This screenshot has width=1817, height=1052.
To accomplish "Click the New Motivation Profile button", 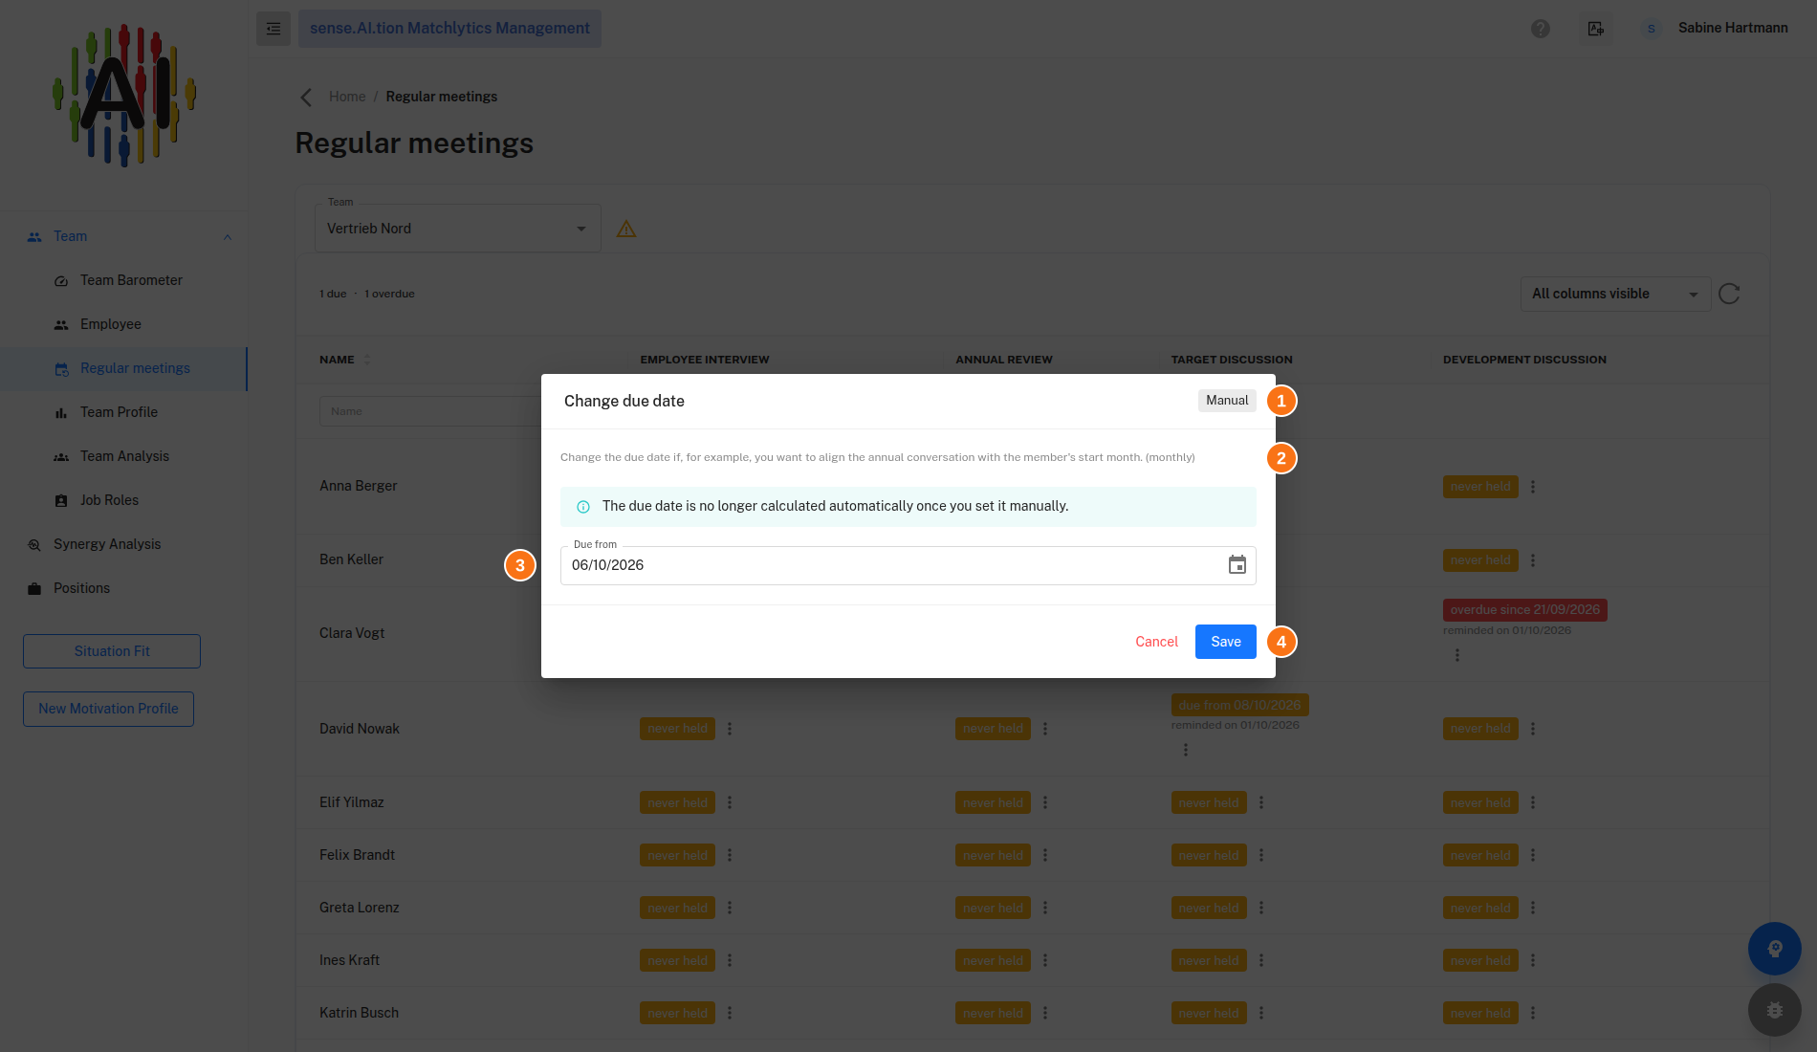I will click(108, 709).
